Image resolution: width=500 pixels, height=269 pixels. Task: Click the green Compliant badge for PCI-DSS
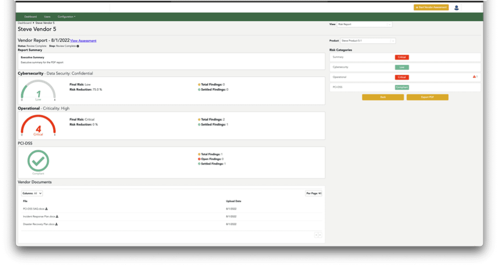(402, 87)
